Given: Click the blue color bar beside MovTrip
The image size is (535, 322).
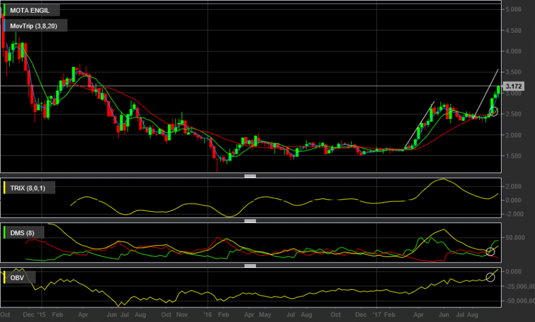Looking at the screenshot, I should [x=4, y=26].
